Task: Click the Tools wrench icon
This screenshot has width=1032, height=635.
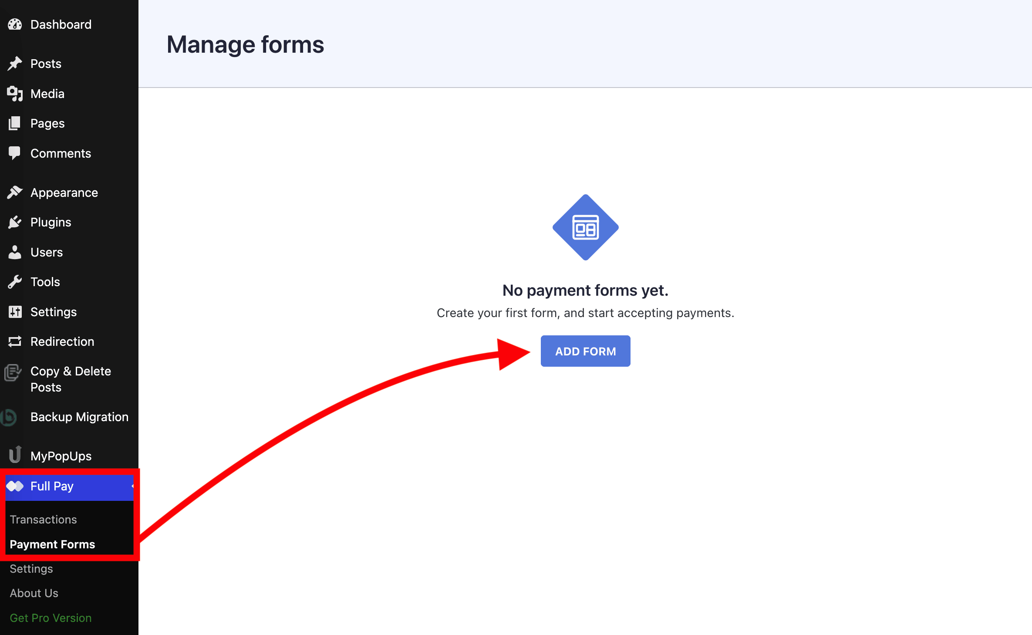Action: point(15,282)
